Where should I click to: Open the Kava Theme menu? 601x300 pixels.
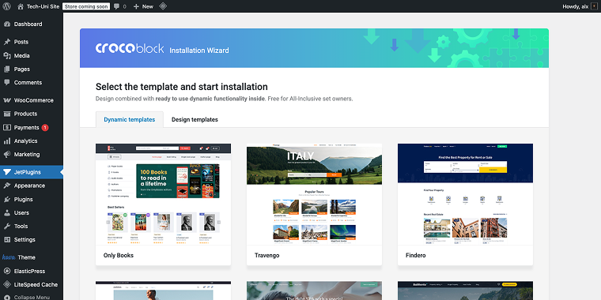click(x=32, y=257)
